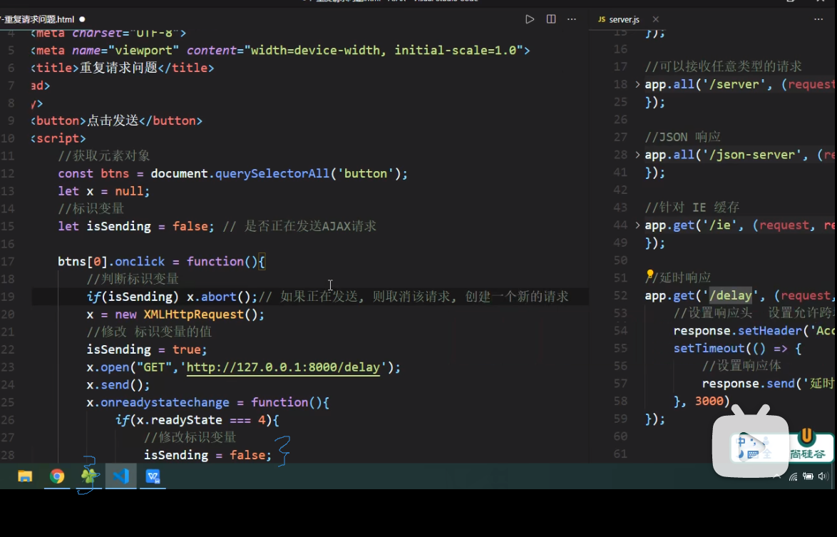Viewport: 837px width, 537px height.
Task: Open More Actions ellipsis beside the split editor icon
Action: click(572, 19)
